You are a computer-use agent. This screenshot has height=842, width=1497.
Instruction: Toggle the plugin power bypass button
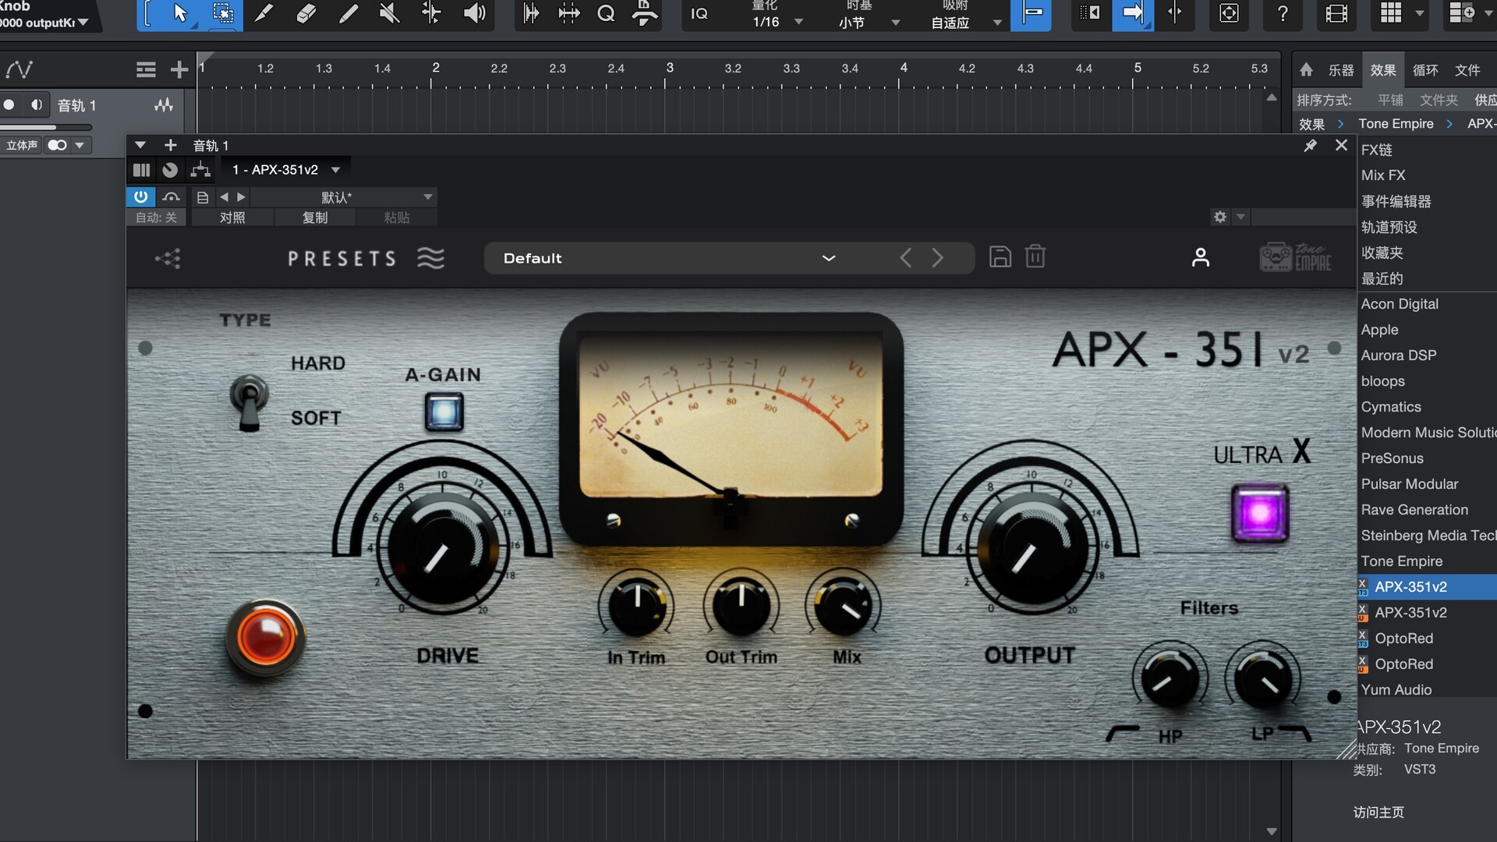[140, 197]
